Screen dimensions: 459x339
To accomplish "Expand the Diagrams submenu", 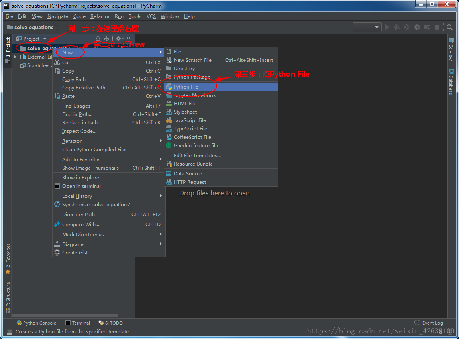I will tap(109, 244).
